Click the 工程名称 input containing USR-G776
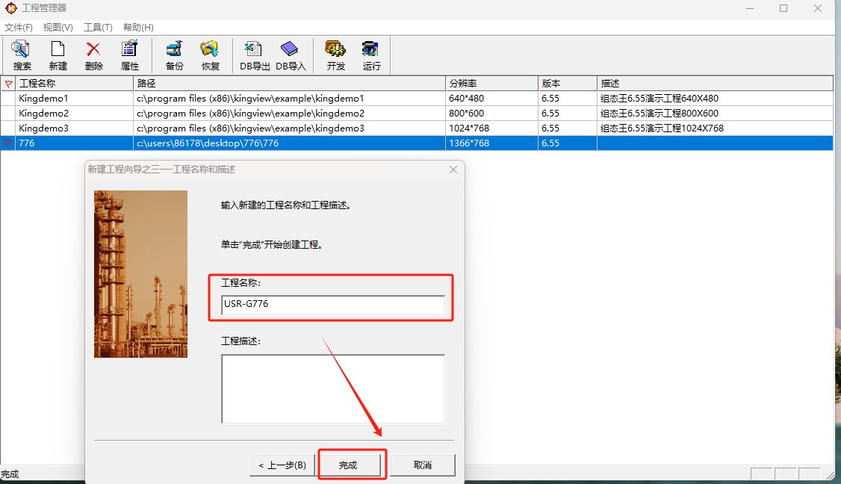Image resolution: width=841 pixels, height=484 pixels. coord(332,305)
